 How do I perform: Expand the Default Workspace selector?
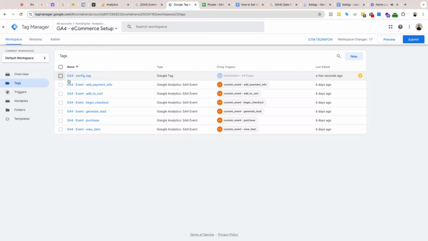point(25,58)
